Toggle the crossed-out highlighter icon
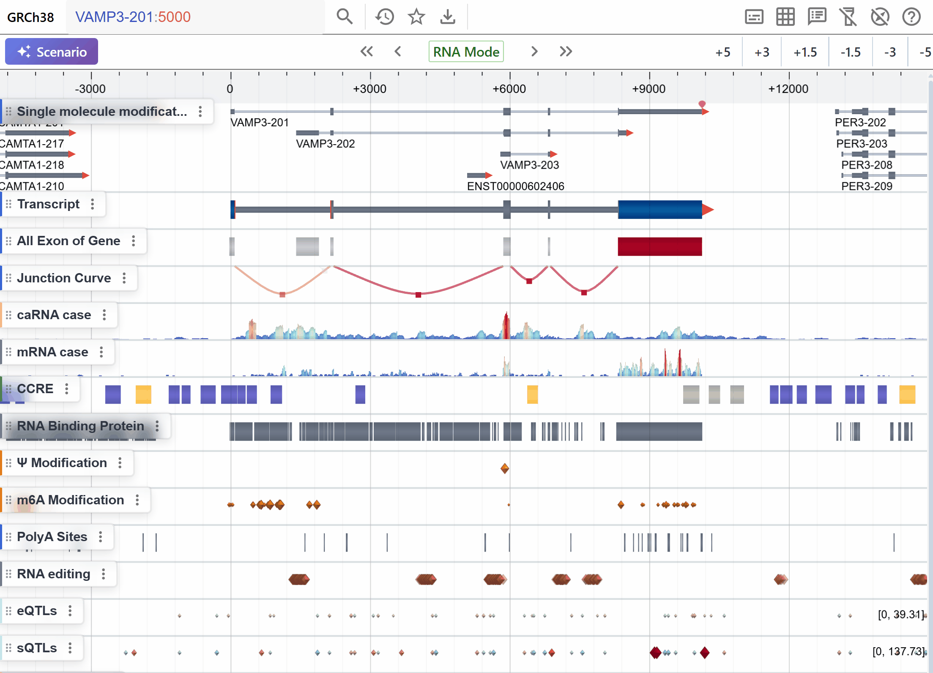 (x=848, y=17)
